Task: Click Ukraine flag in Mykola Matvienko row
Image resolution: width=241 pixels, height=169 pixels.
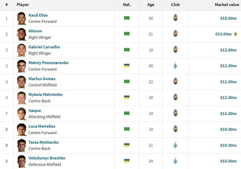Action: [x=127, y=97]
